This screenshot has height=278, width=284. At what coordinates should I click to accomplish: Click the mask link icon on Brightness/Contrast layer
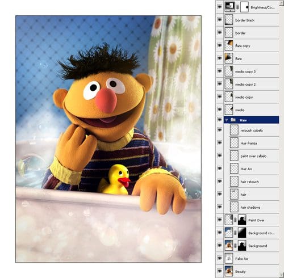click(237, 7)
